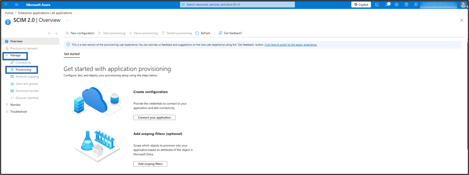
Task: Click the Copilot button
Action: (x=361, y=5)
